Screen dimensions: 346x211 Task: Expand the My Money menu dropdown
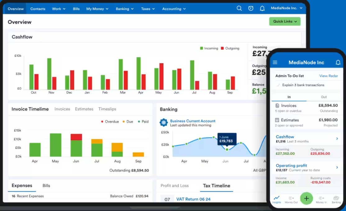tap(97, 9)
